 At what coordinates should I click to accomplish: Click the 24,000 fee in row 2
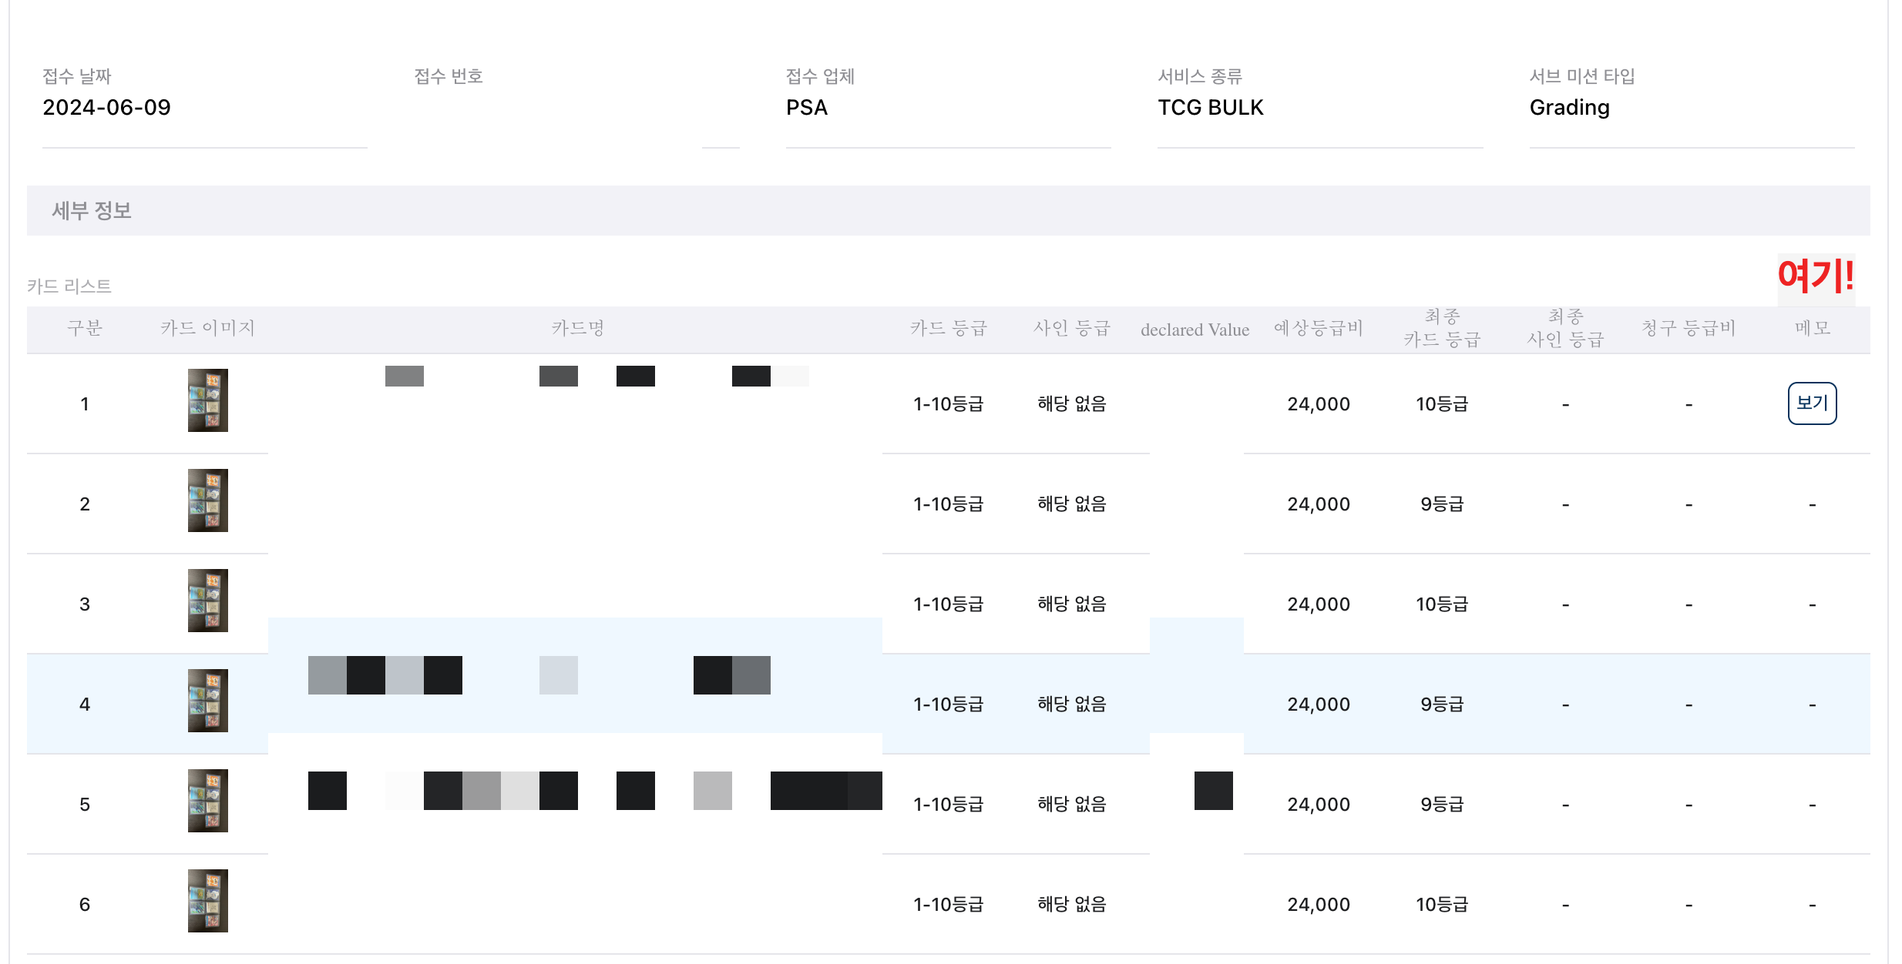pyautogui.click(x=1319, y=504)
